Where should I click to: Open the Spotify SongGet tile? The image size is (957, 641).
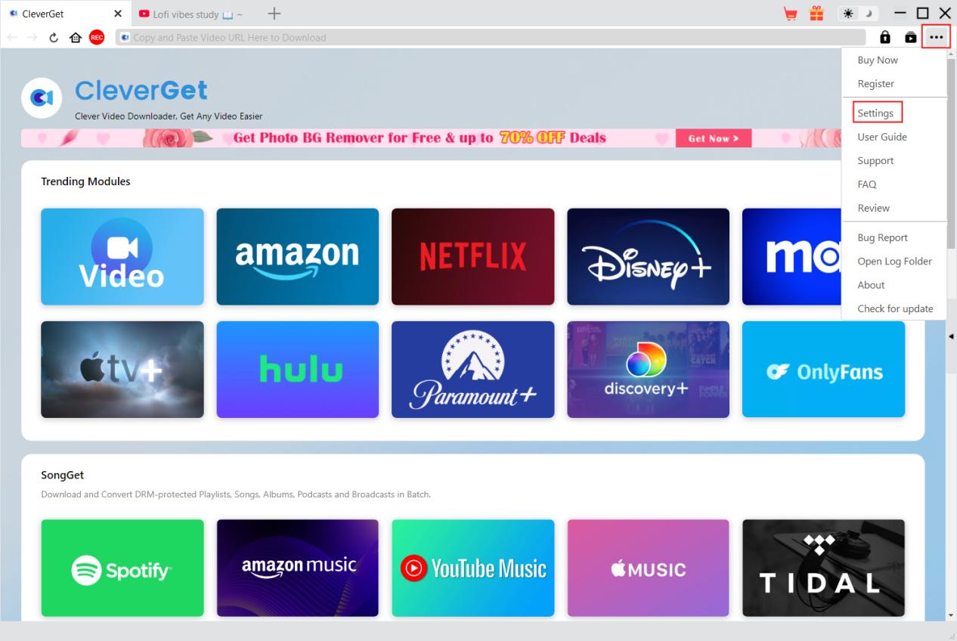[x=122, y=568]
